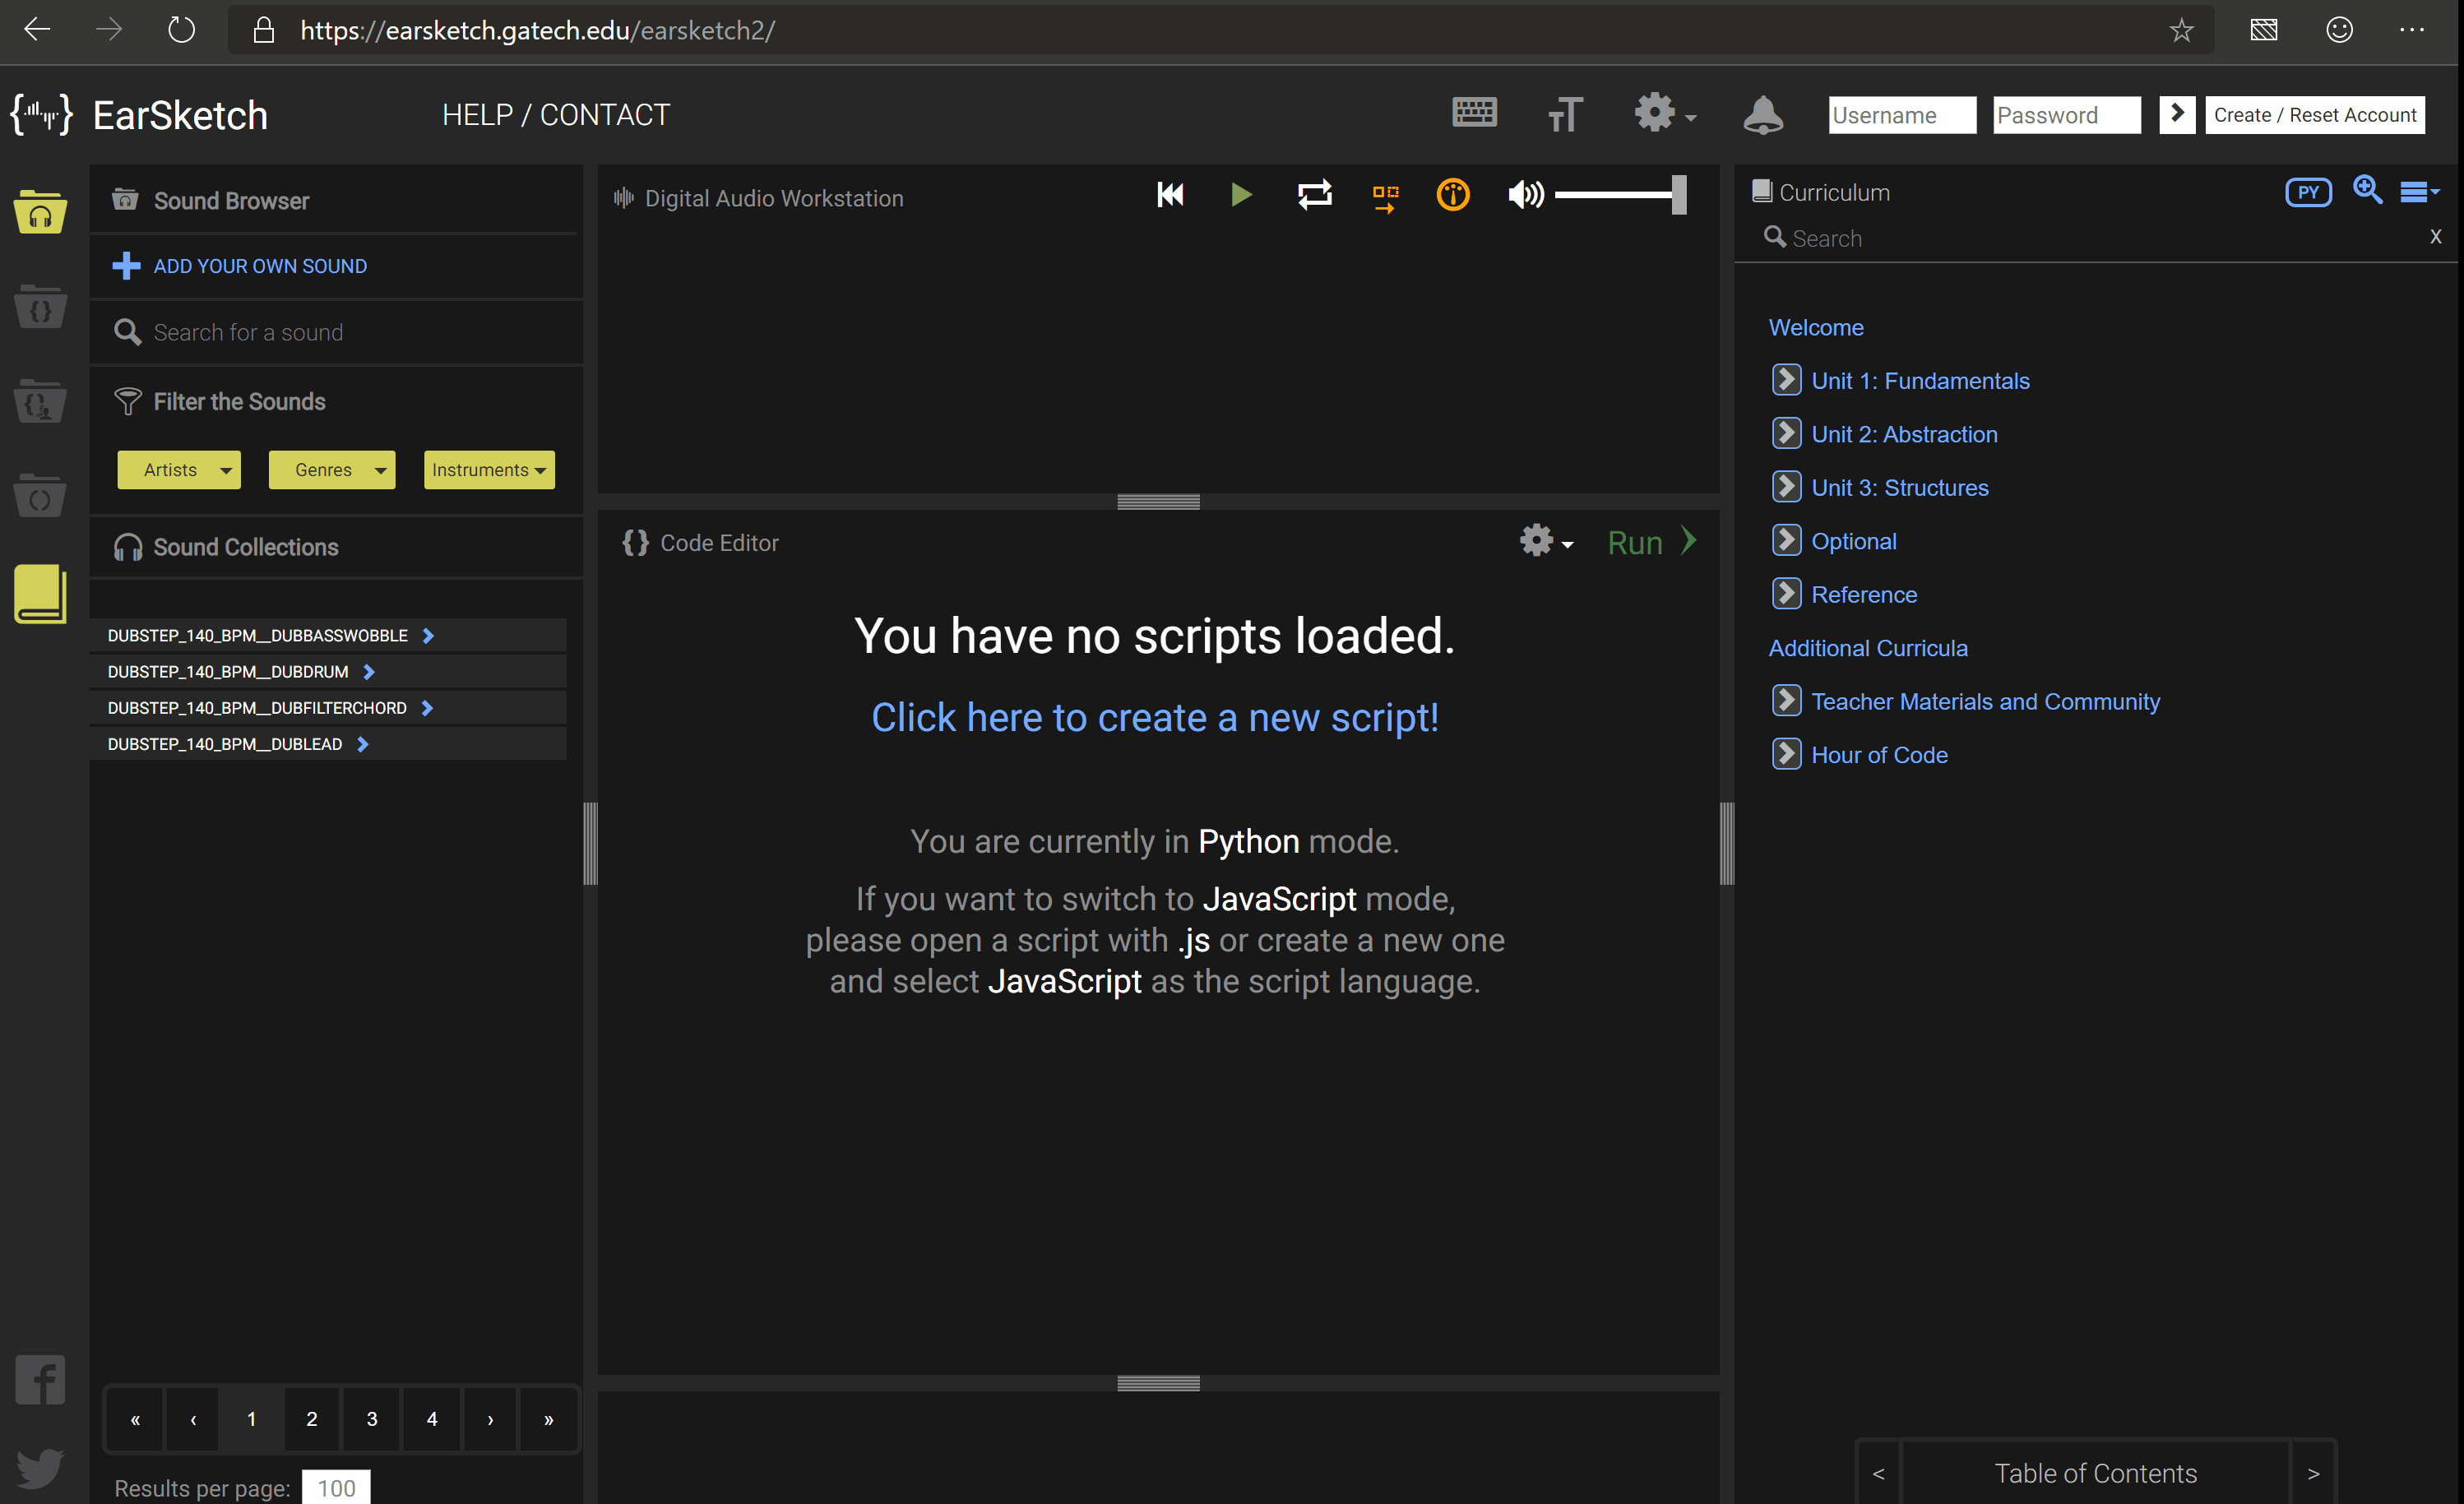Image resolution: width=2464 pixels, height=1504 pixels.
Task: Open the HELP / CONTACT menu
Action: click(x=556, y=115)
